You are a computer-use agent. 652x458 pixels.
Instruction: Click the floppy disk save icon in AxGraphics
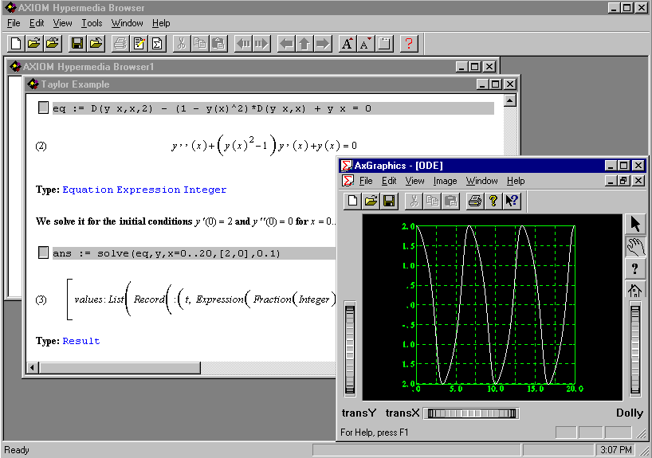pos(389,201)
